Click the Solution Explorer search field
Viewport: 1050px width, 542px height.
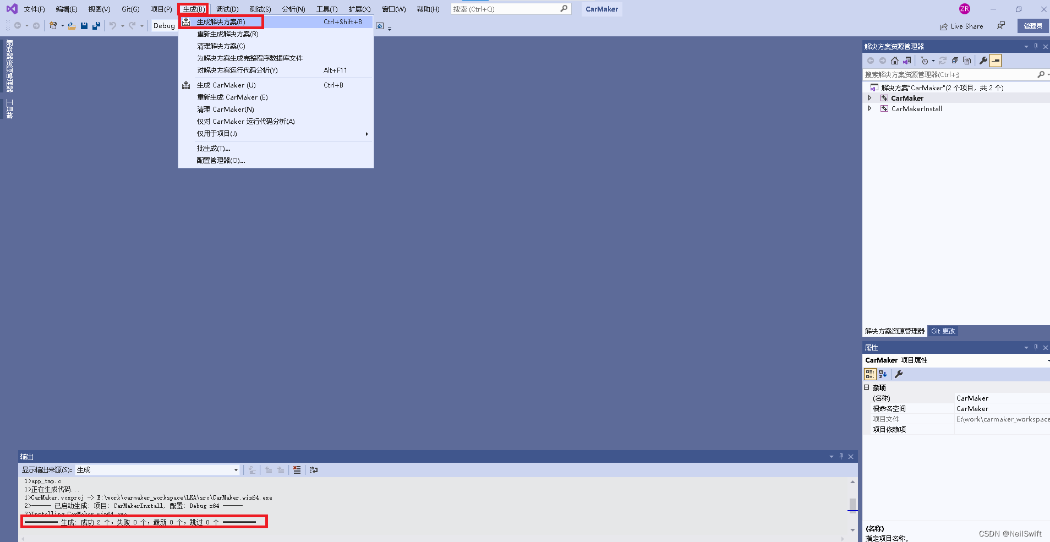[x=950, y=74]
